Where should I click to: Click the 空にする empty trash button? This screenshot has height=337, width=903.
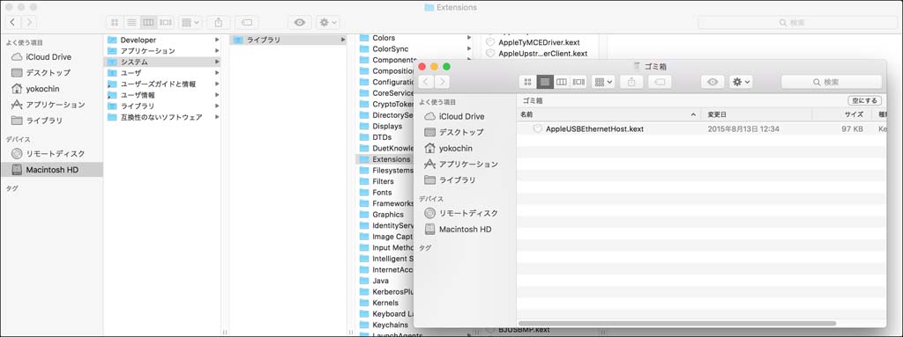[x=864, y=100]
